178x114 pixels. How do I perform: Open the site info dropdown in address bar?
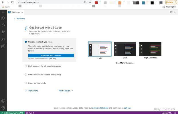tap(18, 2)
